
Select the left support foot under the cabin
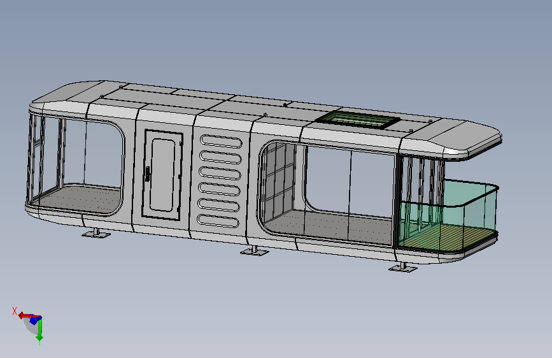click(x=96, y=233)
